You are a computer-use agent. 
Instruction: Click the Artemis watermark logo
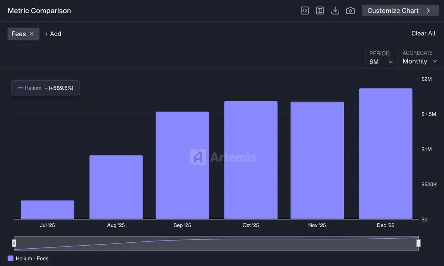coord(223,157)
